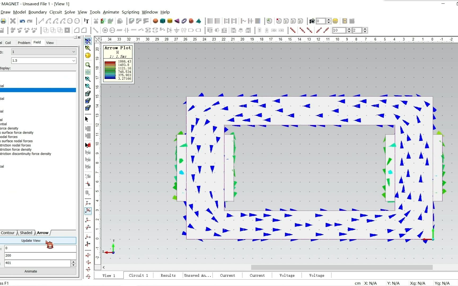Select the cube primitive drawing tool
Viewport: 458px width, 286px height.
[162, 21]
